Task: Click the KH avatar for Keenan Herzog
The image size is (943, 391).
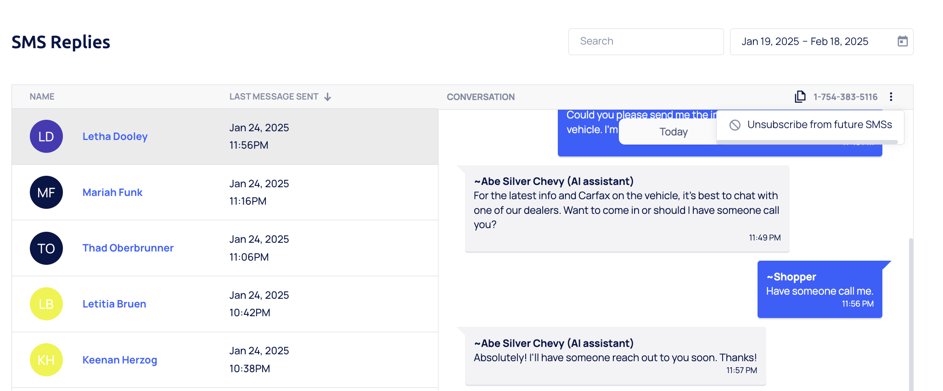Action: 46,360
